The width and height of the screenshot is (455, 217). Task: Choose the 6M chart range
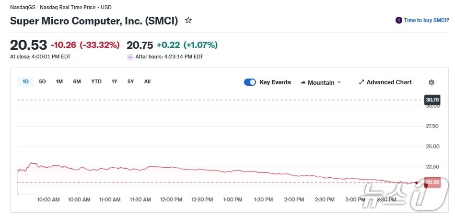tap(77, 81)
